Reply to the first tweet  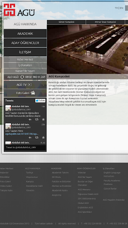point(30,120)
